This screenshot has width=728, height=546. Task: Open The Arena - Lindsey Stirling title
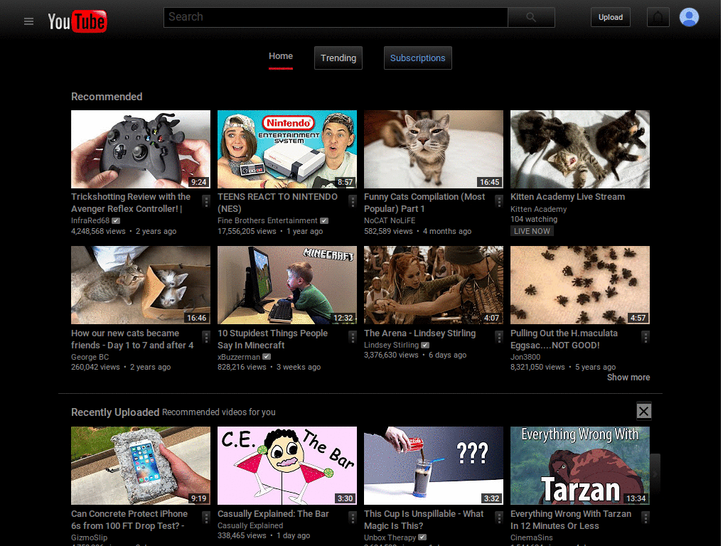click(x=419, y=333)
